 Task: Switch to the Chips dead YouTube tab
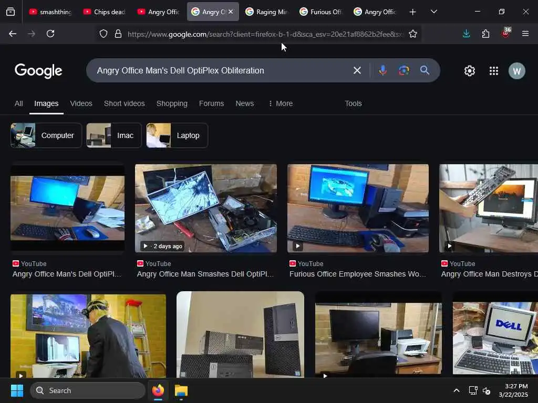pyautogui.click(x=105, y=12)
